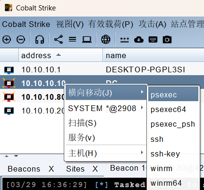Select psexec_psh from the submenu
Image resolution: width=204 pixels, height=190 pixels.
[x=173, y=124]
